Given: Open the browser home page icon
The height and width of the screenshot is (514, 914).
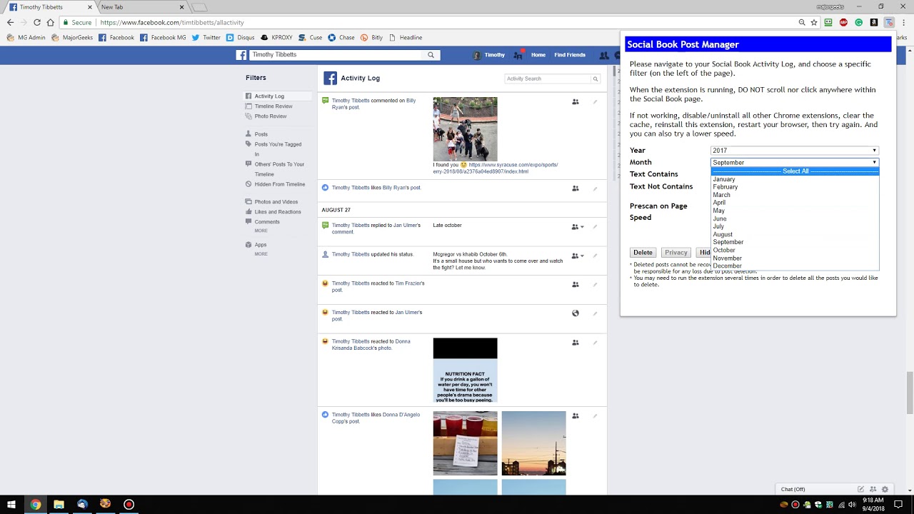Looking at the screenshot, I should (50, 22).
